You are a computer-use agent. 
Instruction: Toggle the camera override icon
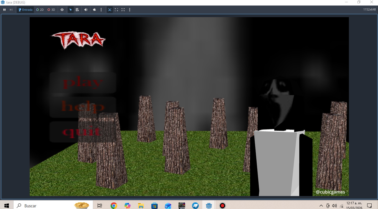94,10
